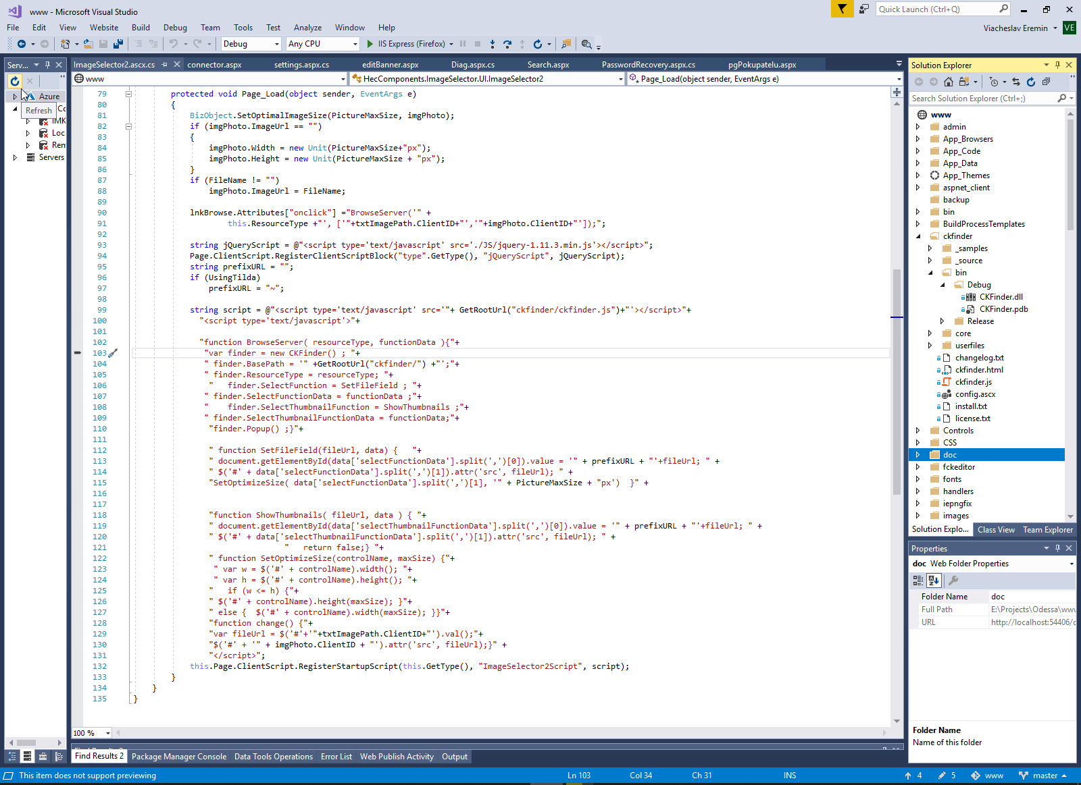Start debugging with the green play icon
This screenshot has height=785, width=1081.
[x=370, y=44]
